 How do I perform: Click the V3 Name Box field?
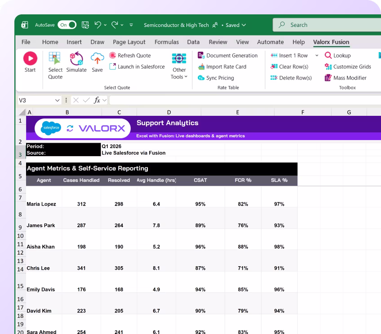(x=39, y=100)
